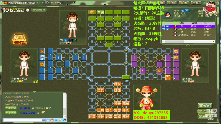Open the emoji face picker in chat bar
The width and height of the screenshot is (221, 124).
click(52, 120)
